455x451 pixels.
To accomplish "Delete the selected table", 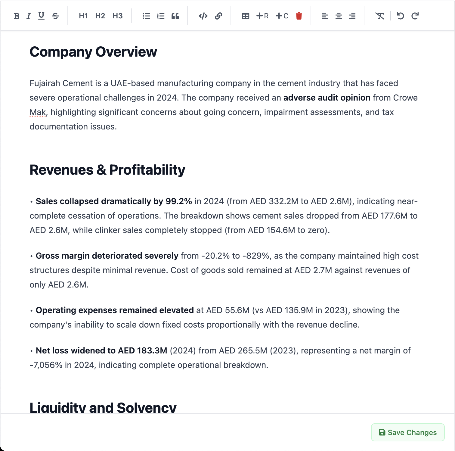I will click(299, 16).
